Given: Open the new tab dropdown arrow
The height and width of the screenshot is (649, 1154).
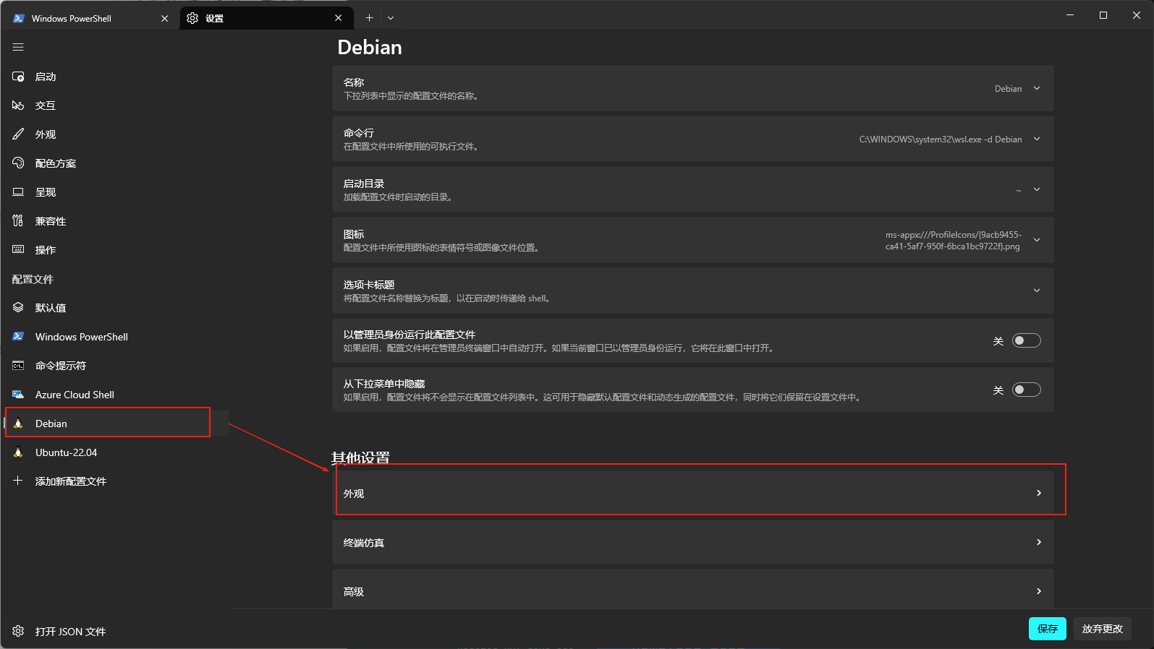Looking at the screenshot, I should (x=391, y=18).
